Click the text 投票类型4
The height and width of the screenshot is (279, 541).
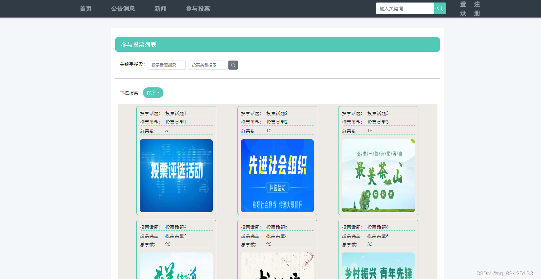[176, 236]
